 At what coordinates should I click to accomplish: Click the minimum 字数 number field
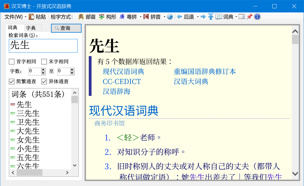tap(35, 72)
